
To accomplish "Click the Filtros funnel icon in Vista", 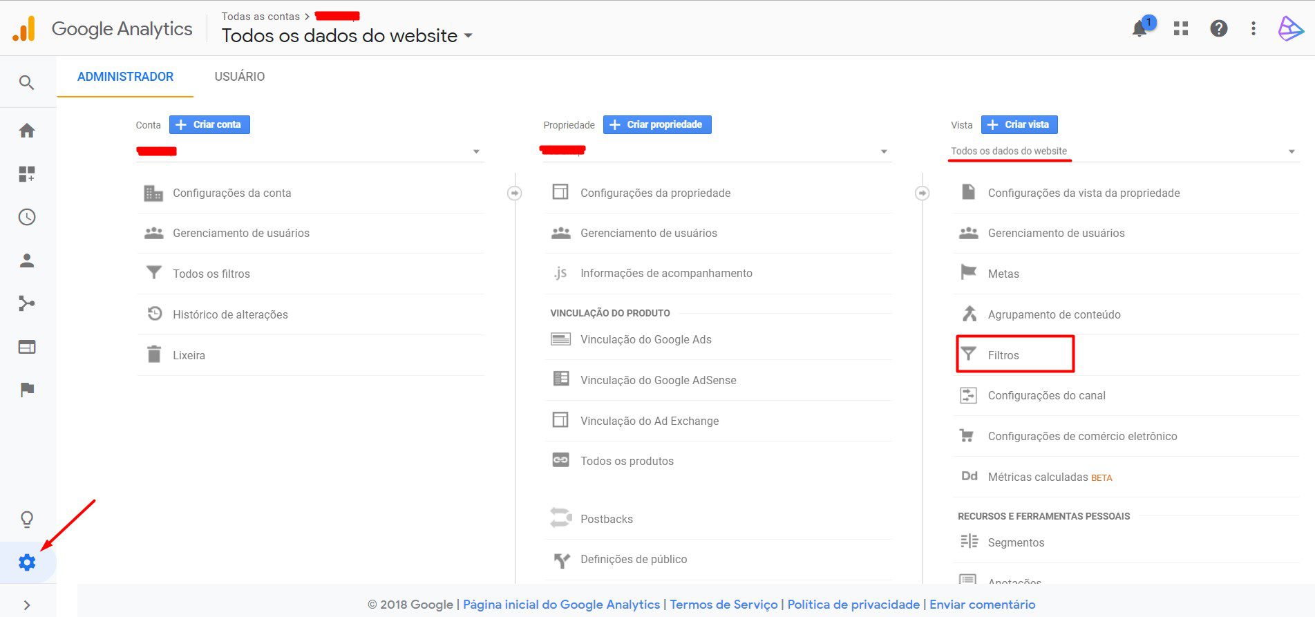I will coord(969,354).
